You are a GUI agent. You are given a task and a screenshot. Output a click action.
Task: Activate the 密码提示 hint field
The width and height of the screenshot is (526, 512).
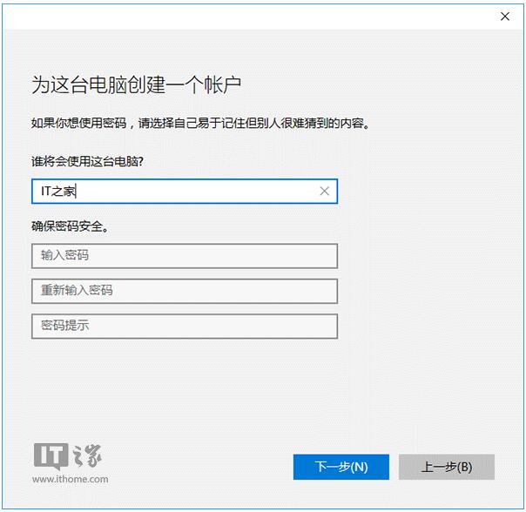click(184, 326)
